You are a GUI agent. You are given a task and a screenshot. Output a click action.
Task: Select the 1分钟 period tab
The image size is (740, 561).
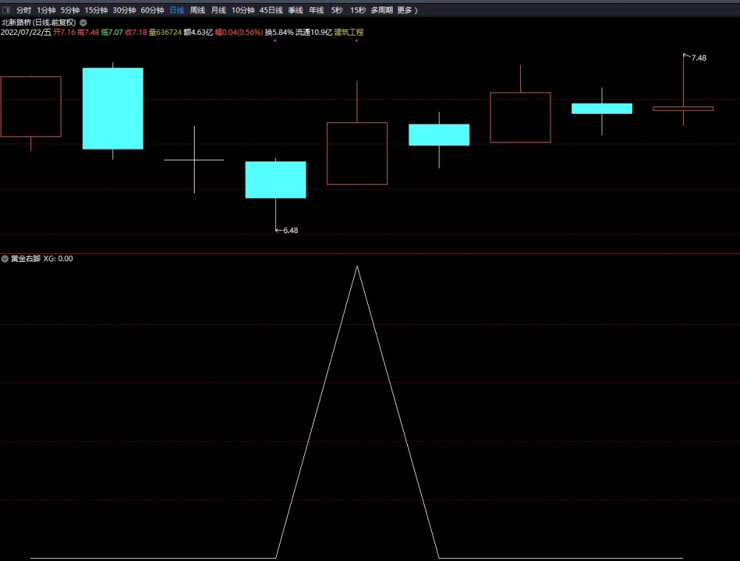[x=46, y=10]
